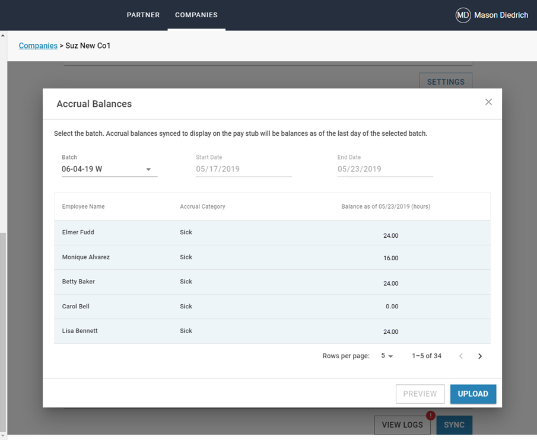This screenshot has width=537, height=440.
Task: Close the Accrual Balances dialog
Action: click(488, 101)
